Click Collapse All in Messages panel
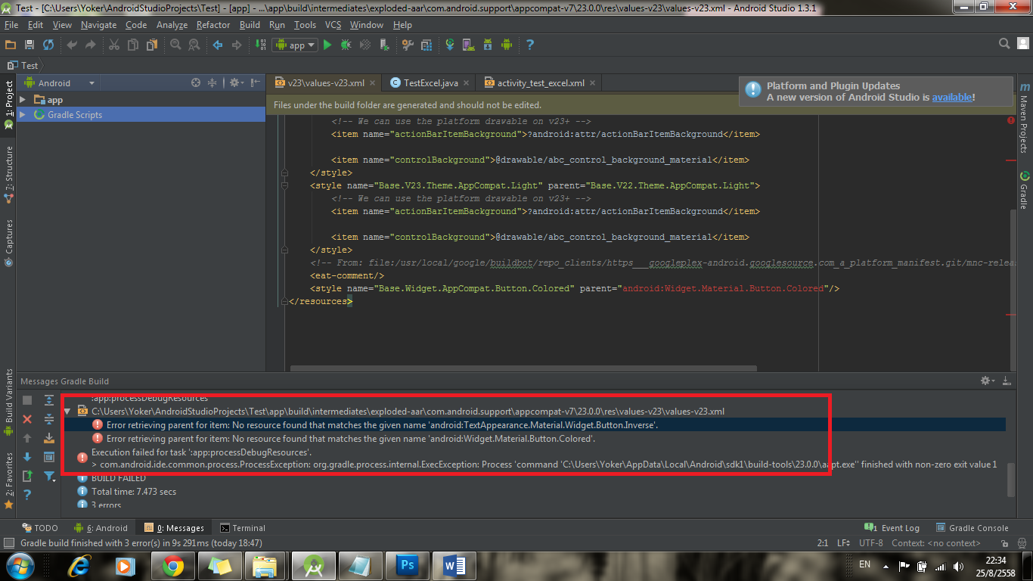 click(x=49, y=418)
